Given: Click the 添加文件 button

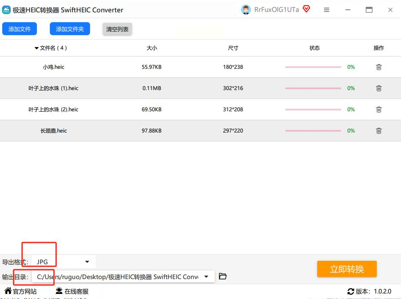Looking at the screenshot, I should (x=20, y=29).
